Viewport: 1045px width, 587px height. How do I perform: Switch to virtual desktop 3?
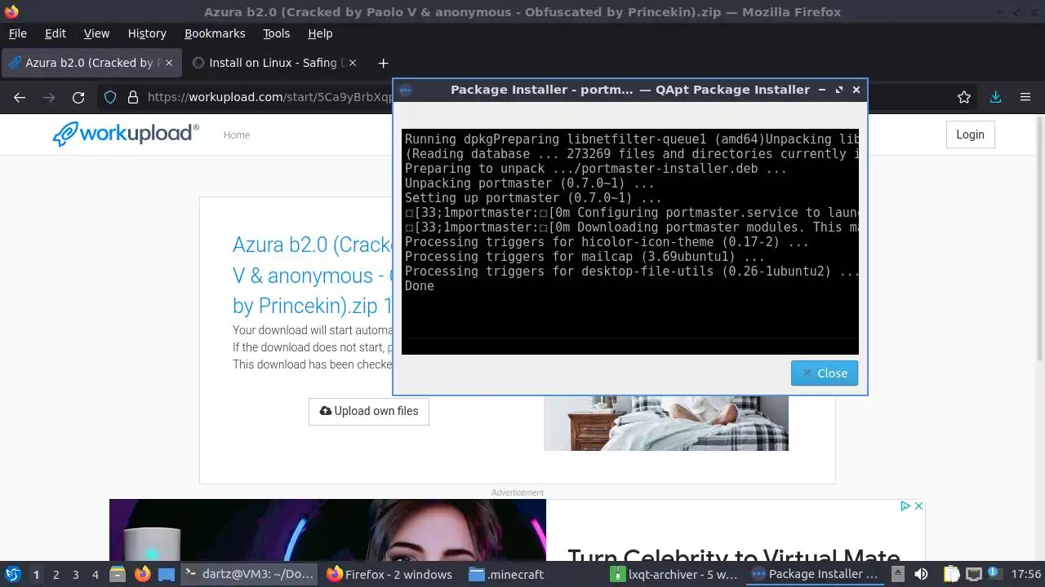click(75, 574)
